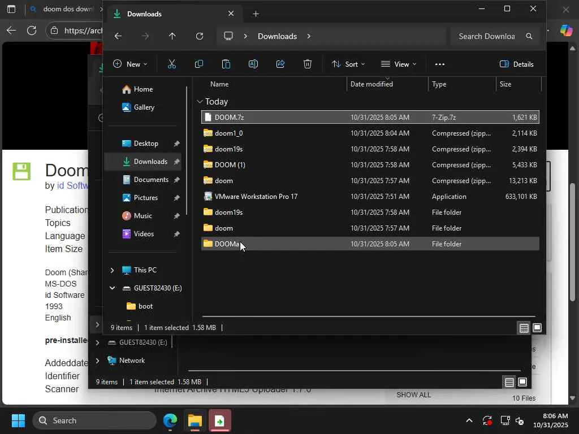Click the Edge address bar URL
The height and width of the screenshot is (434, 579).
[83, 31]
